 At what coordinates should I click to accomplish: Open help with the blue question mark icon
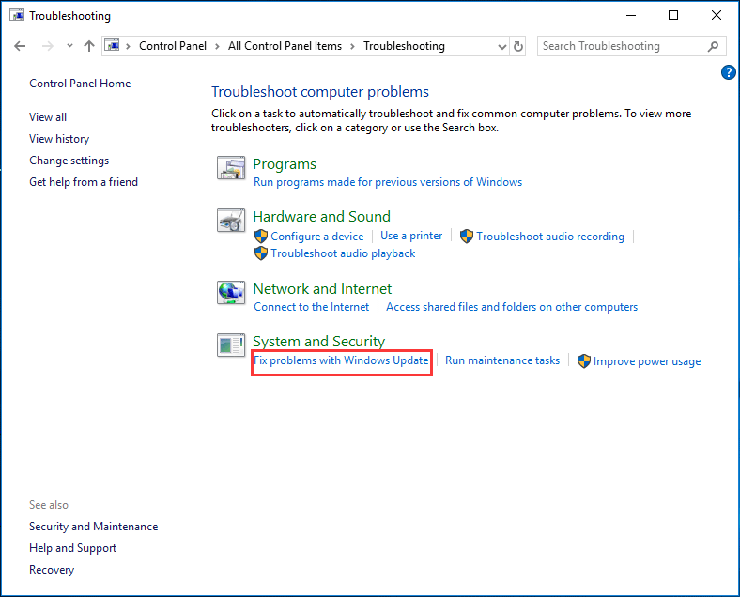coord(728,72)
